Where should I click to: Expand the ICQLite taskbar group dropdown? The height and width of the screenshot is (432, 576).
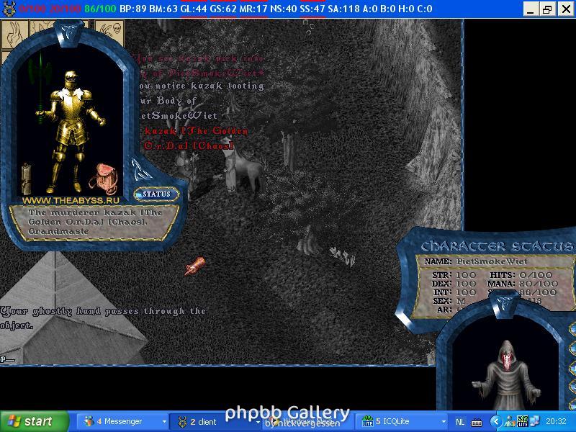[x=443, y=422]
